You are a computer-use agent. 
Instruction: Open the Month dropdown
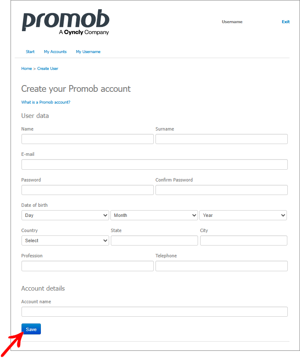click(x=154, y=215)
